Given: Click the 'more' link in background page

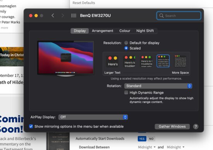Looking at the screenshot, I should pyautogui.click(x=5, y=28).
